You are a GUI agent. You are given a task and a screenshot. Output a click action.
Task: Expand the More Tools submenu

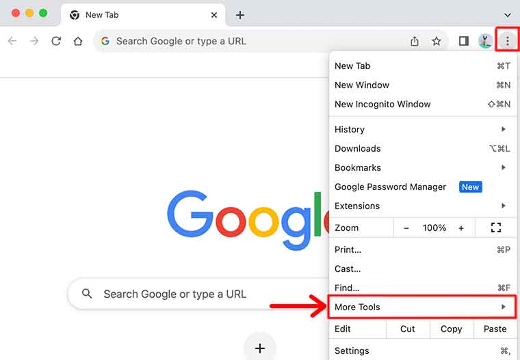point(421,307)
